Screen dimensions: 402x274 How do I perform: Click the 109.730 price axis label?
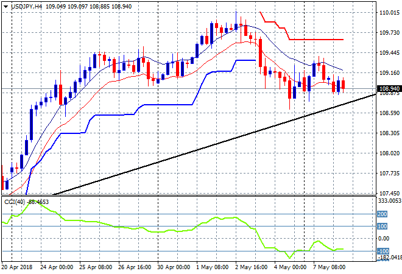point(389,32)
